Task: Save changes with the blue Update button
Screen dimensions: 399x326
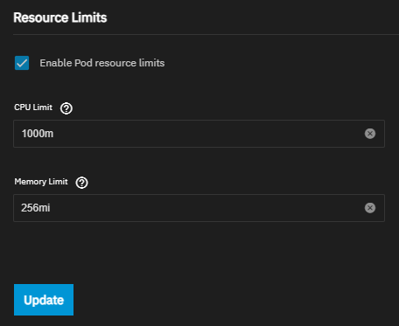Action: click(44, 300)
